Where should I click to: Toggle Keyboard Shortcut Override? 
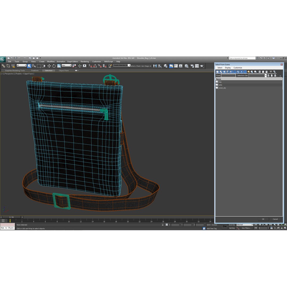point(85,66)
